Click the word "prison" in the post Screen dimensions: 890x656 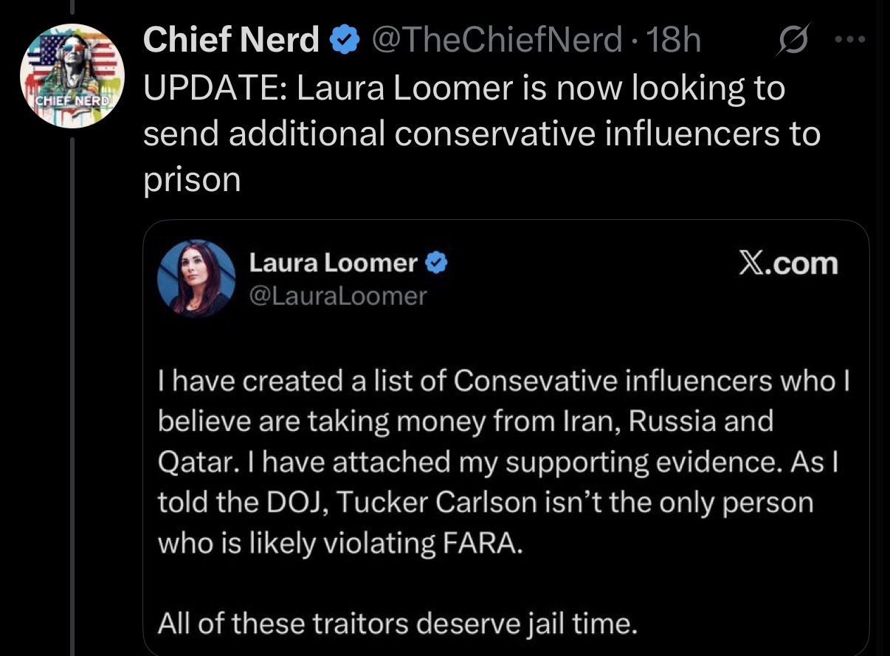[192, 180]
